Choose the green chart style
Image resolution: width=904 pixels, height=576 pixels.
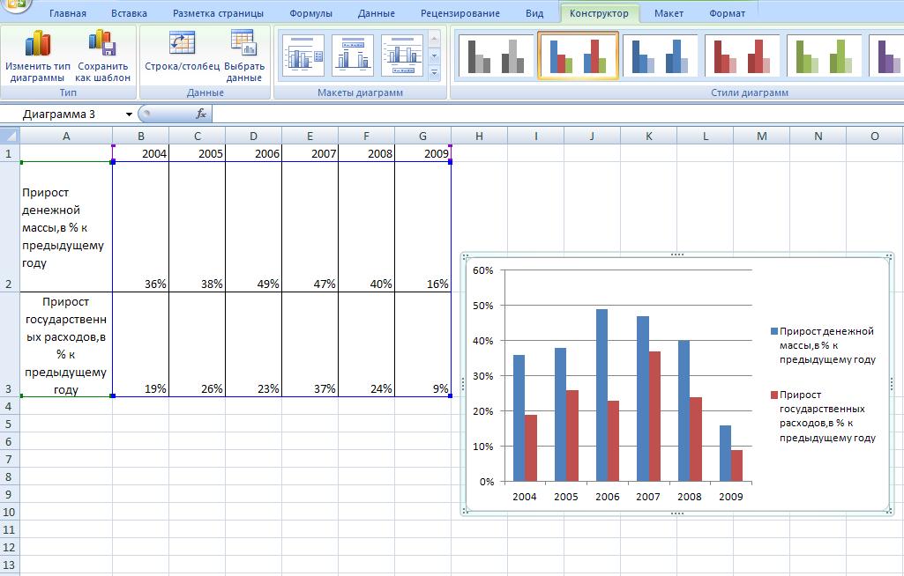(824, 55)
